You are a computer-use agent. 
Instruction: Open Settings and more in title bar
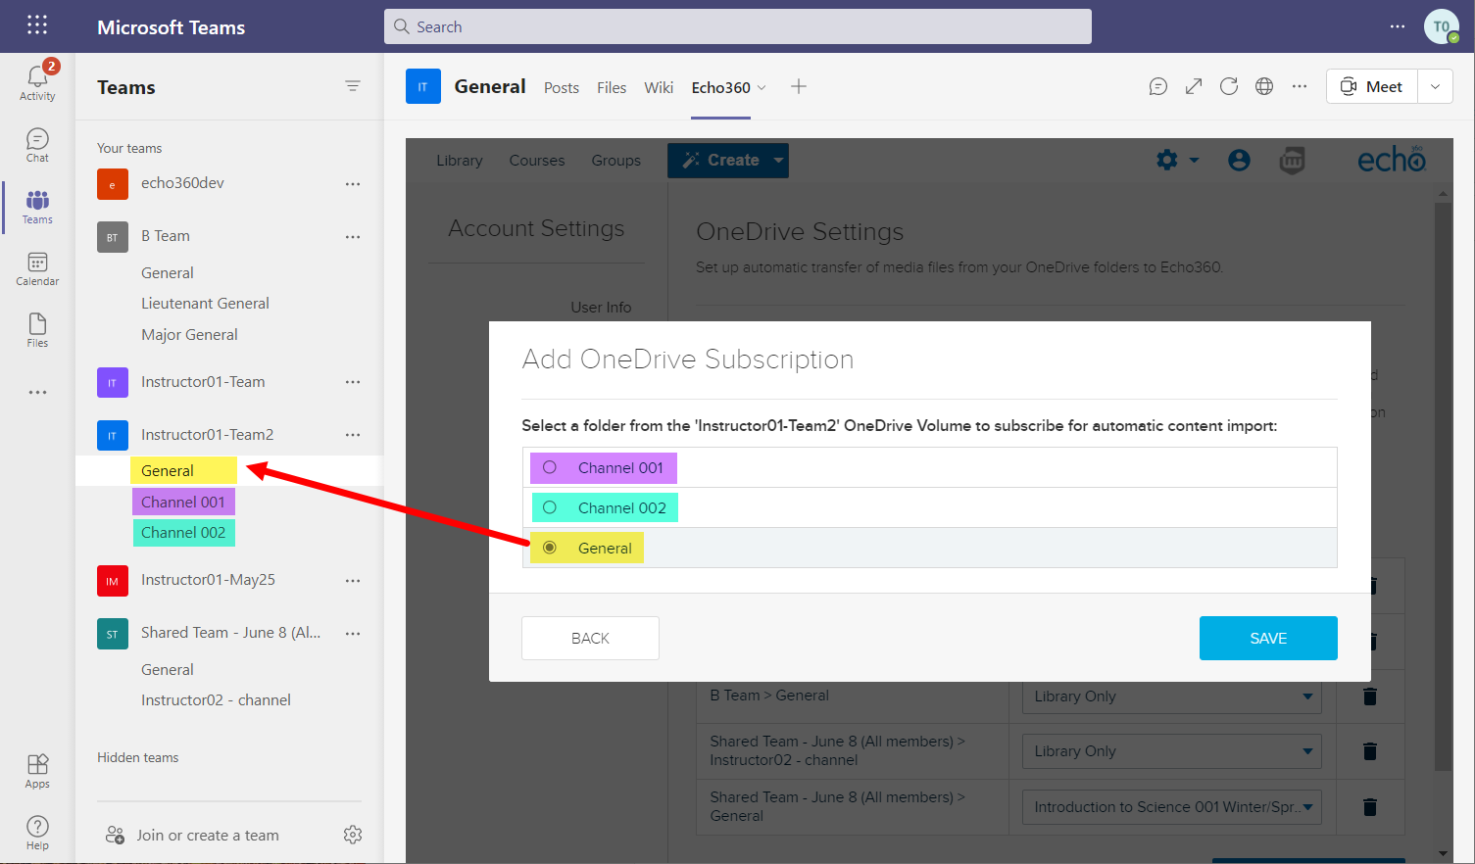(x=1398, y=26)
